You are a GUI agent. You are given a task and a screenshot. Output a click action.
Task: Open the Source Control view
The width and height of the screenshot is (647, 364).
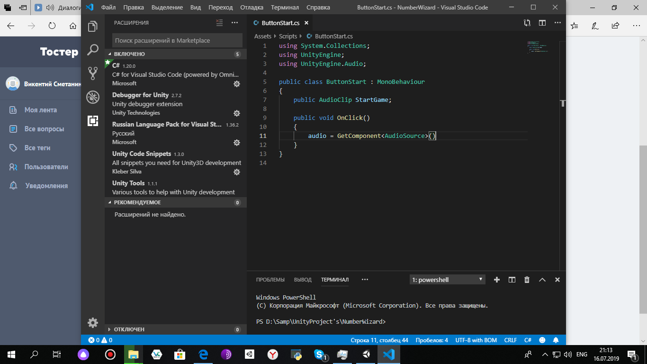pos(93,73)
